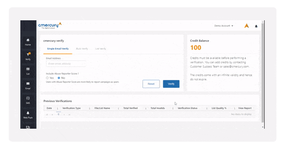This screenshot has width=285, height=149.
Task: Select No for Abuse Reporter Score
Action: pyautogui.click(x=59, y=78)
